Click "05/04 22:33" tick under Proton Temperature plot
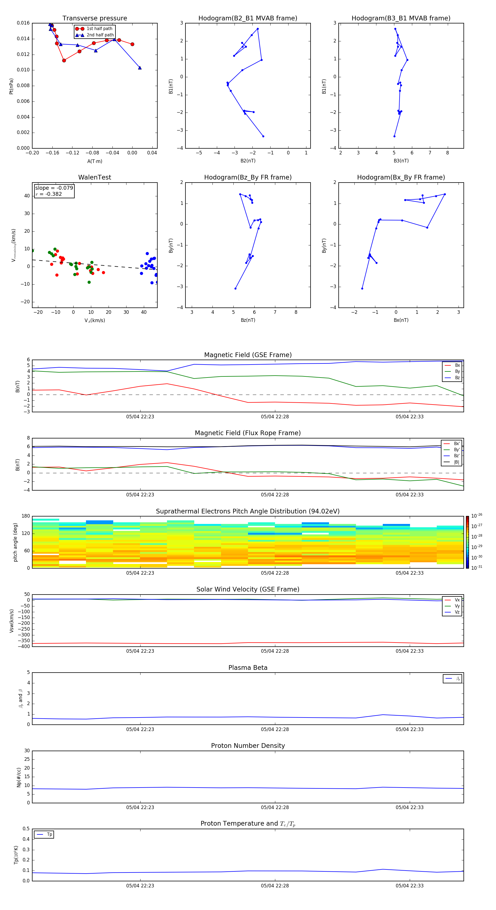 click(x=409, y=886)
